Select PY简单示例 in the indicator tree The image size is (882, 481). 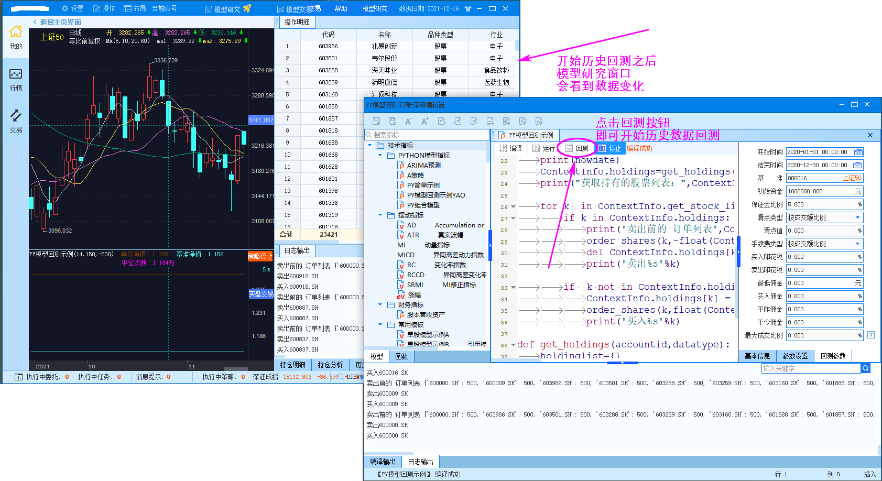point(419,185)
